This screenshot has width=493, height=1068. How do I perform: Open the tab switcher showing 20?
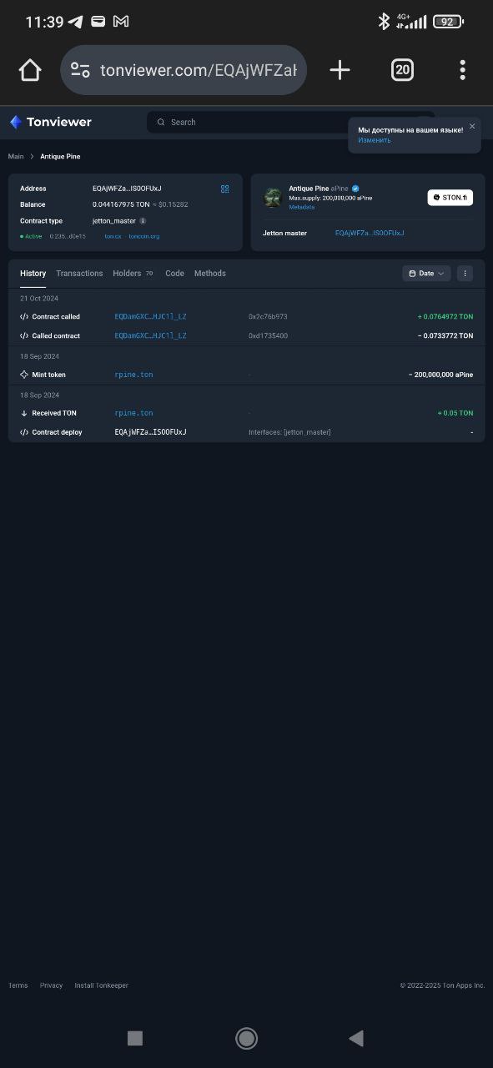tap(402, 70)
